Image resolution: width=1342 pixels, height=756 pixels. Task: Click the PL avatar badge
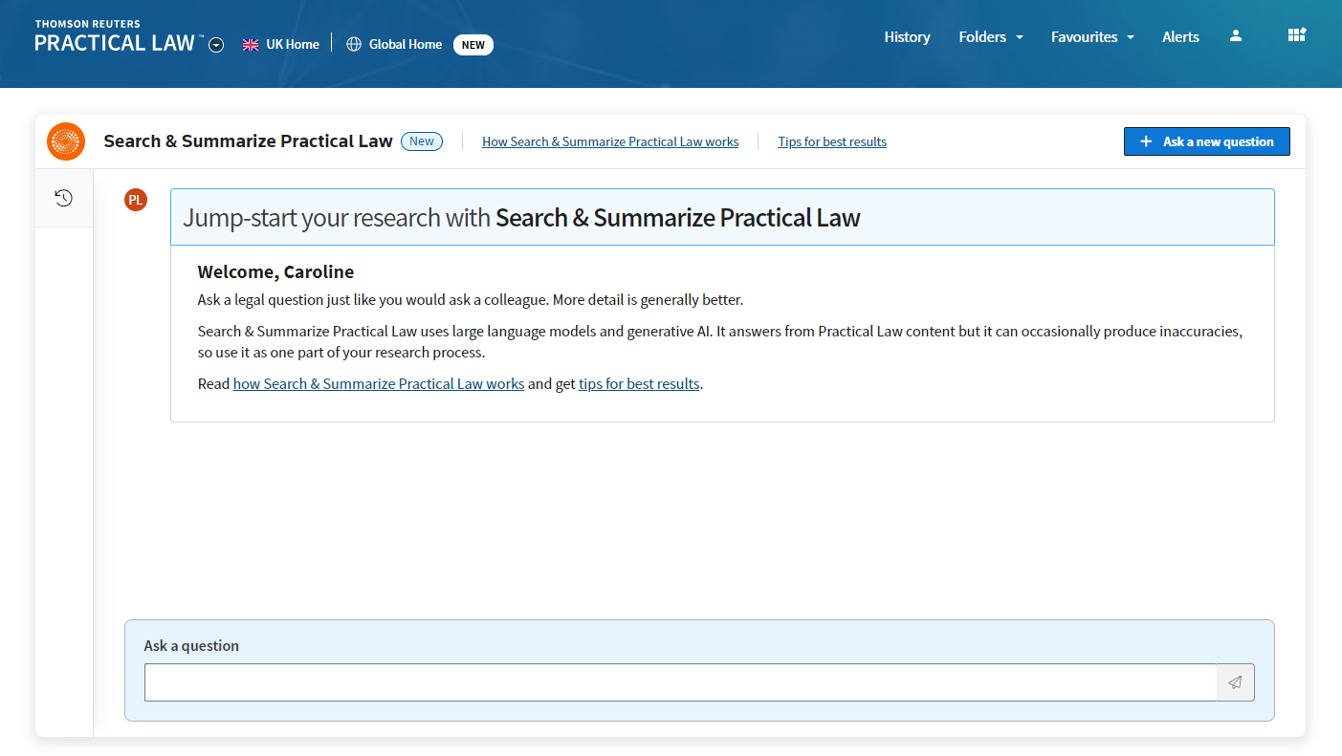(x=136, y=200)
